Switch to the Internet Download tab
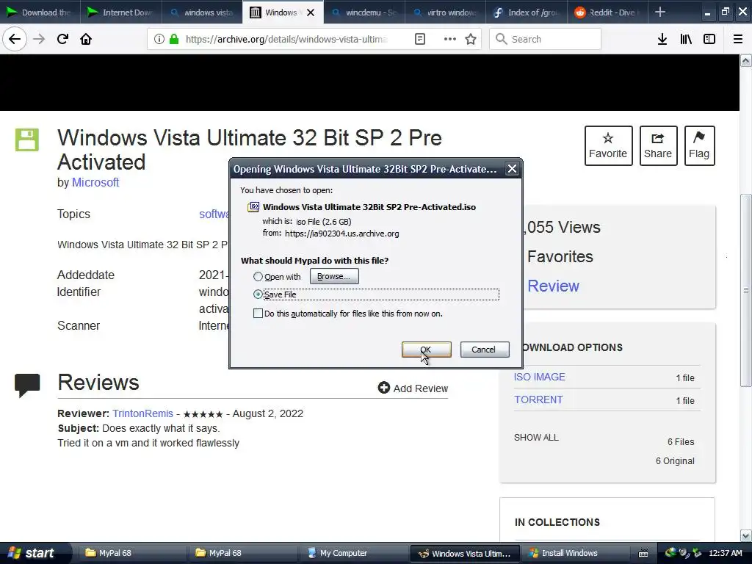This screenshot has width=752, height=564. click(121, 12)
